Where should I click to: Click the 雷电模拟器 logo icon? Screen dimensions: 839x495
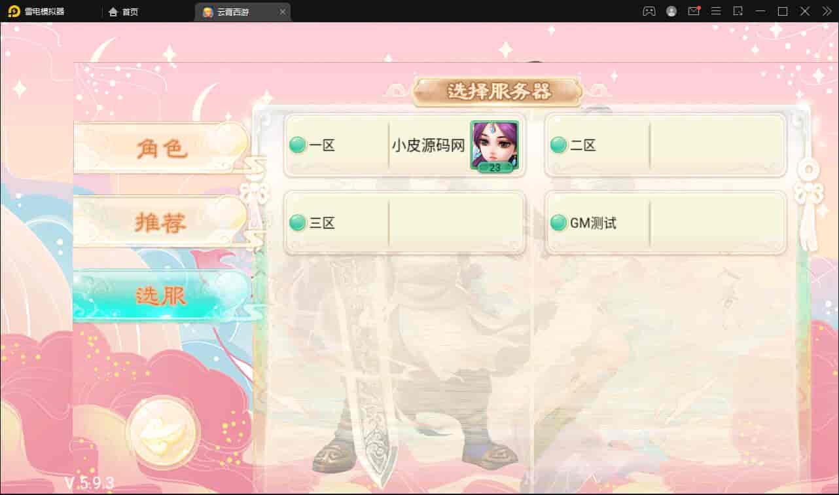pyautogui.click(x=14, y=11)
